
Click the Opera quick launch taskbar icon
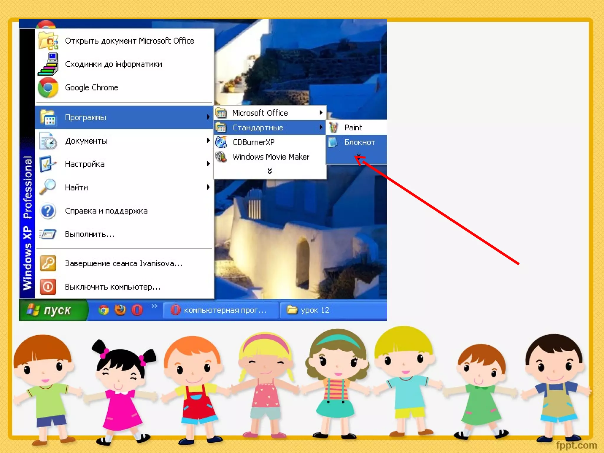coord(137,310)
